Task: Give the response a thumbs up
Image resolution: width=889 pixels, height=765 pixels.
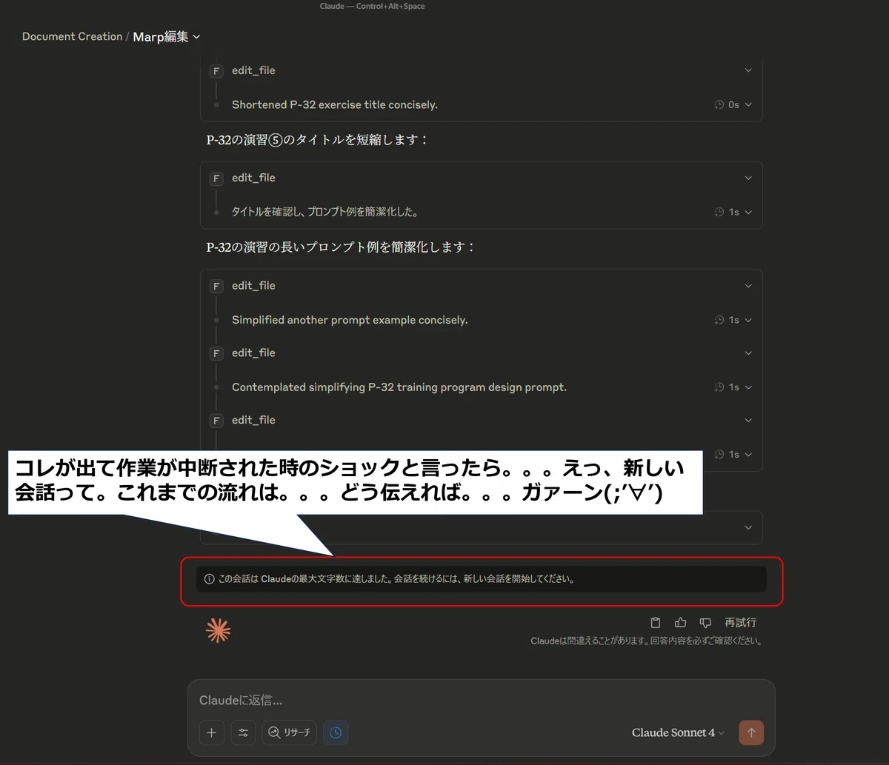Action: [680, 623]
